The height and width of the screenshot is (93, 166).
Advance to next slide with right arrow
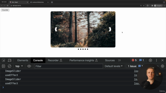110,29
